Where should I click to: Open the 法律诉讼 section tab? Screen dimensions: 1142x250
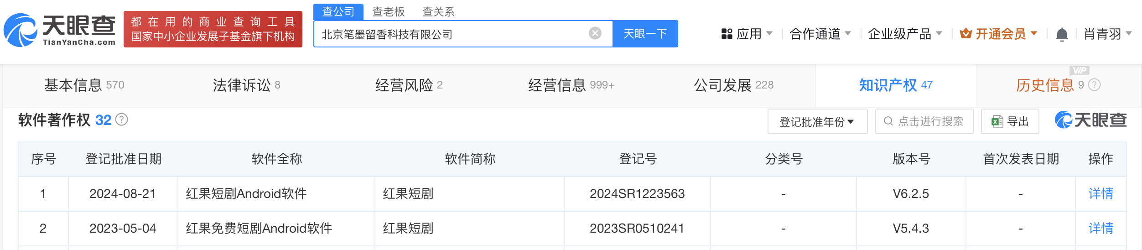[247, 85]
